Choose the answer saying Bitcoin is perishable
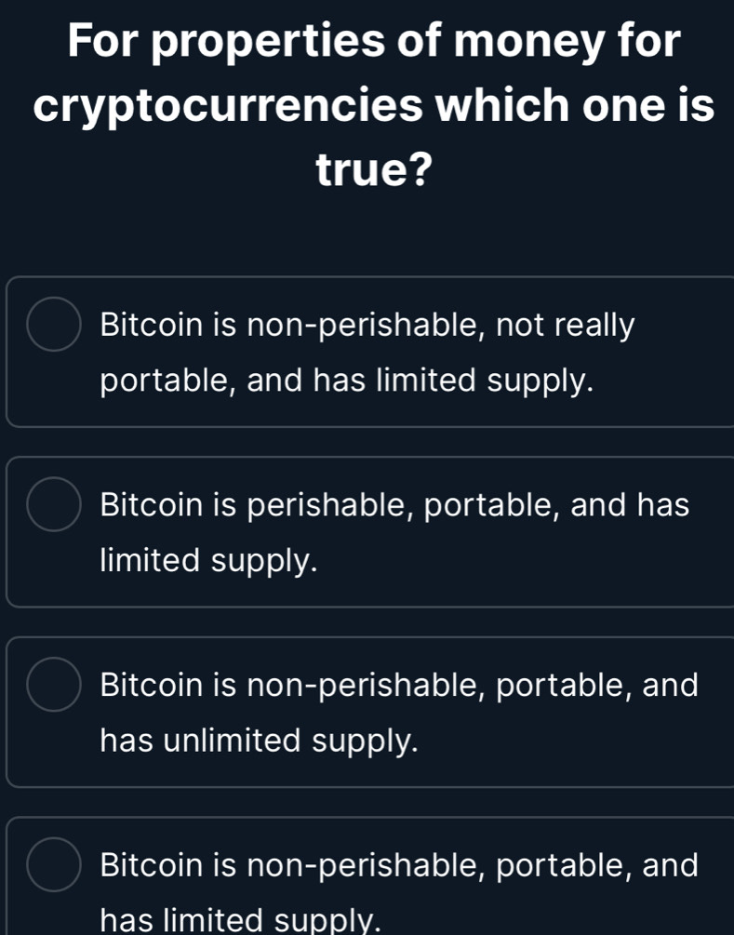The height and width of the screenshot is (935, 734). [367, 530]
